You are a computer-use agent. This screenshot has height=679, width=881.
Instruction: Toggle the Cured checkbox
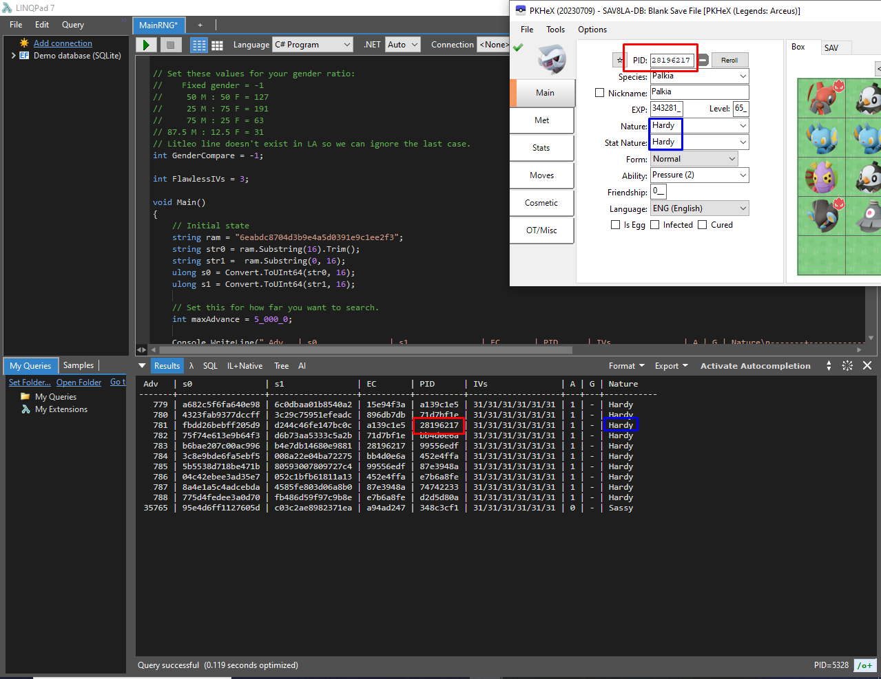point(702,225)
